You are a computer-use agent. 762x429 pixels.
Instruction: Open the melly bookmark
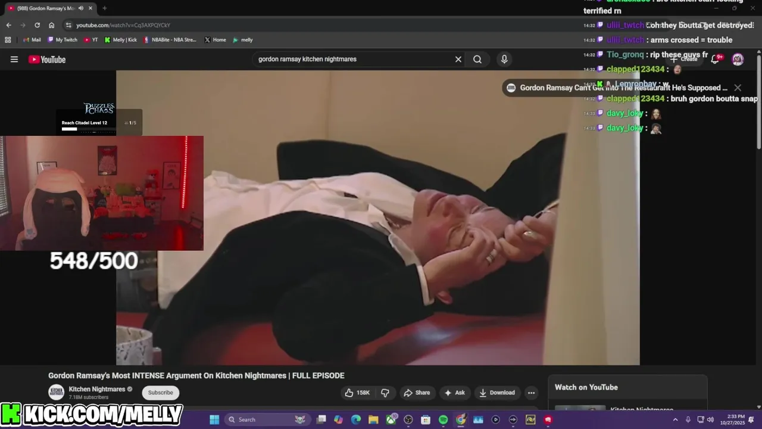click(x=243, y=40)
